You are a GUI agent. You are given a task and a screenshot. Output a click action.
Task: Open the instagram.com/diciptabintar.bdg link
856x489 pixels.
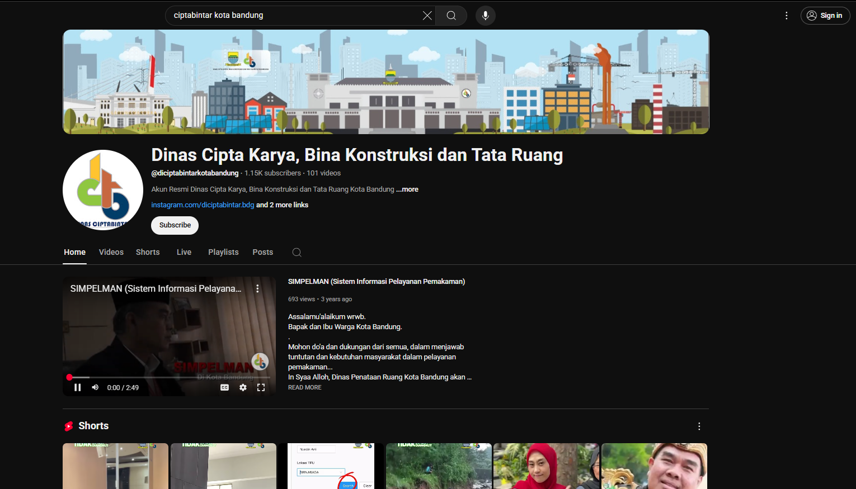(x=203, y=205)
